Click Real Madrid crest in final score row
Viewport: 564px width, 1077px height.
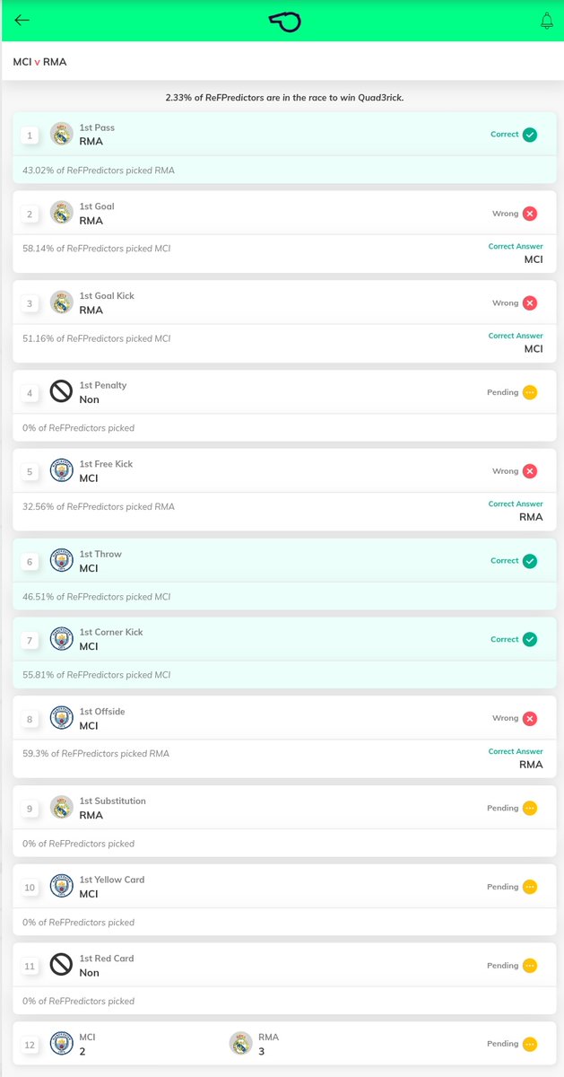[x=240, y=1043]
